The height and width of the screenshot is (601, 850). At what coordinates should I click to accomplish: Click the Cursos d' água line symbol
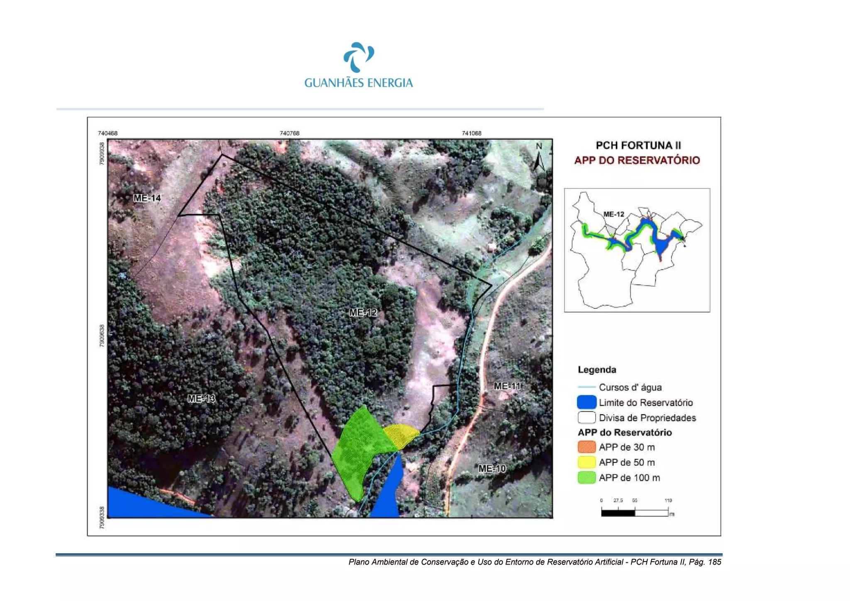click(586, 387)
